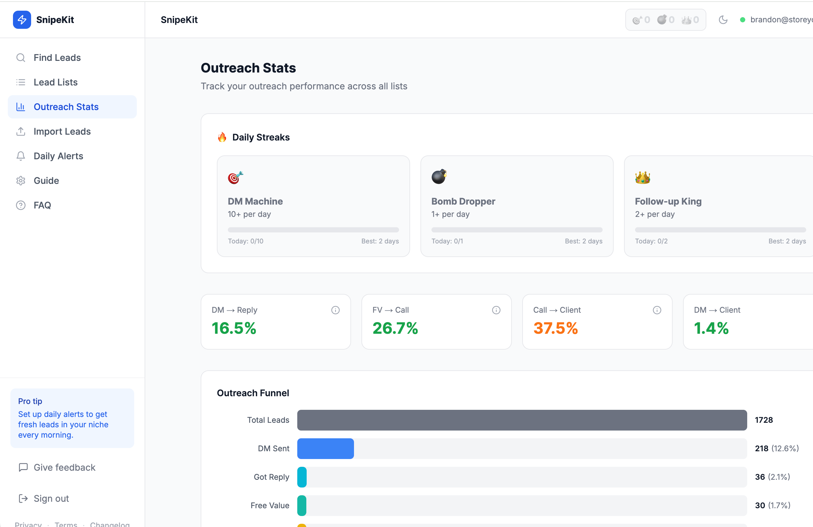Open Daily Alerts bell item
The width and height of the screenshot is (813, 527).
[x=58, y=156]
